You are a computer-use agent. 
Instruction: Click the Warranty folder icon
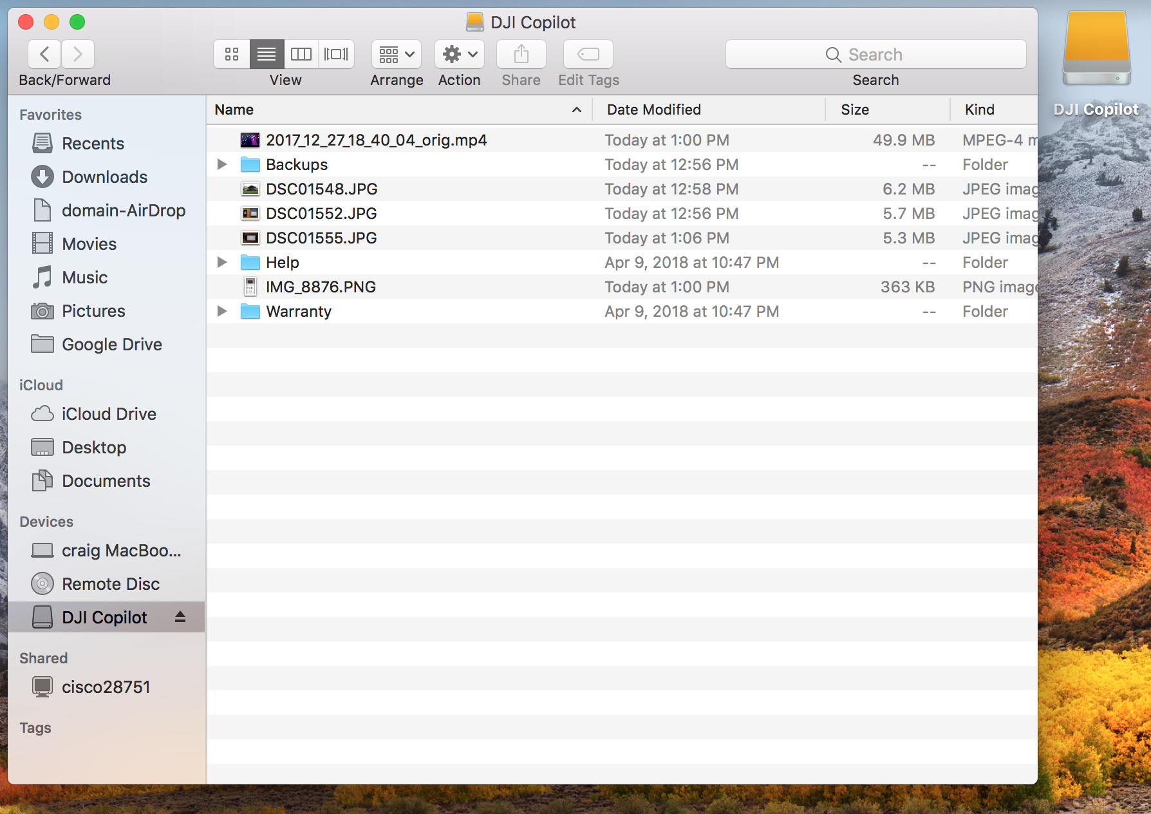tap(250, 311)
